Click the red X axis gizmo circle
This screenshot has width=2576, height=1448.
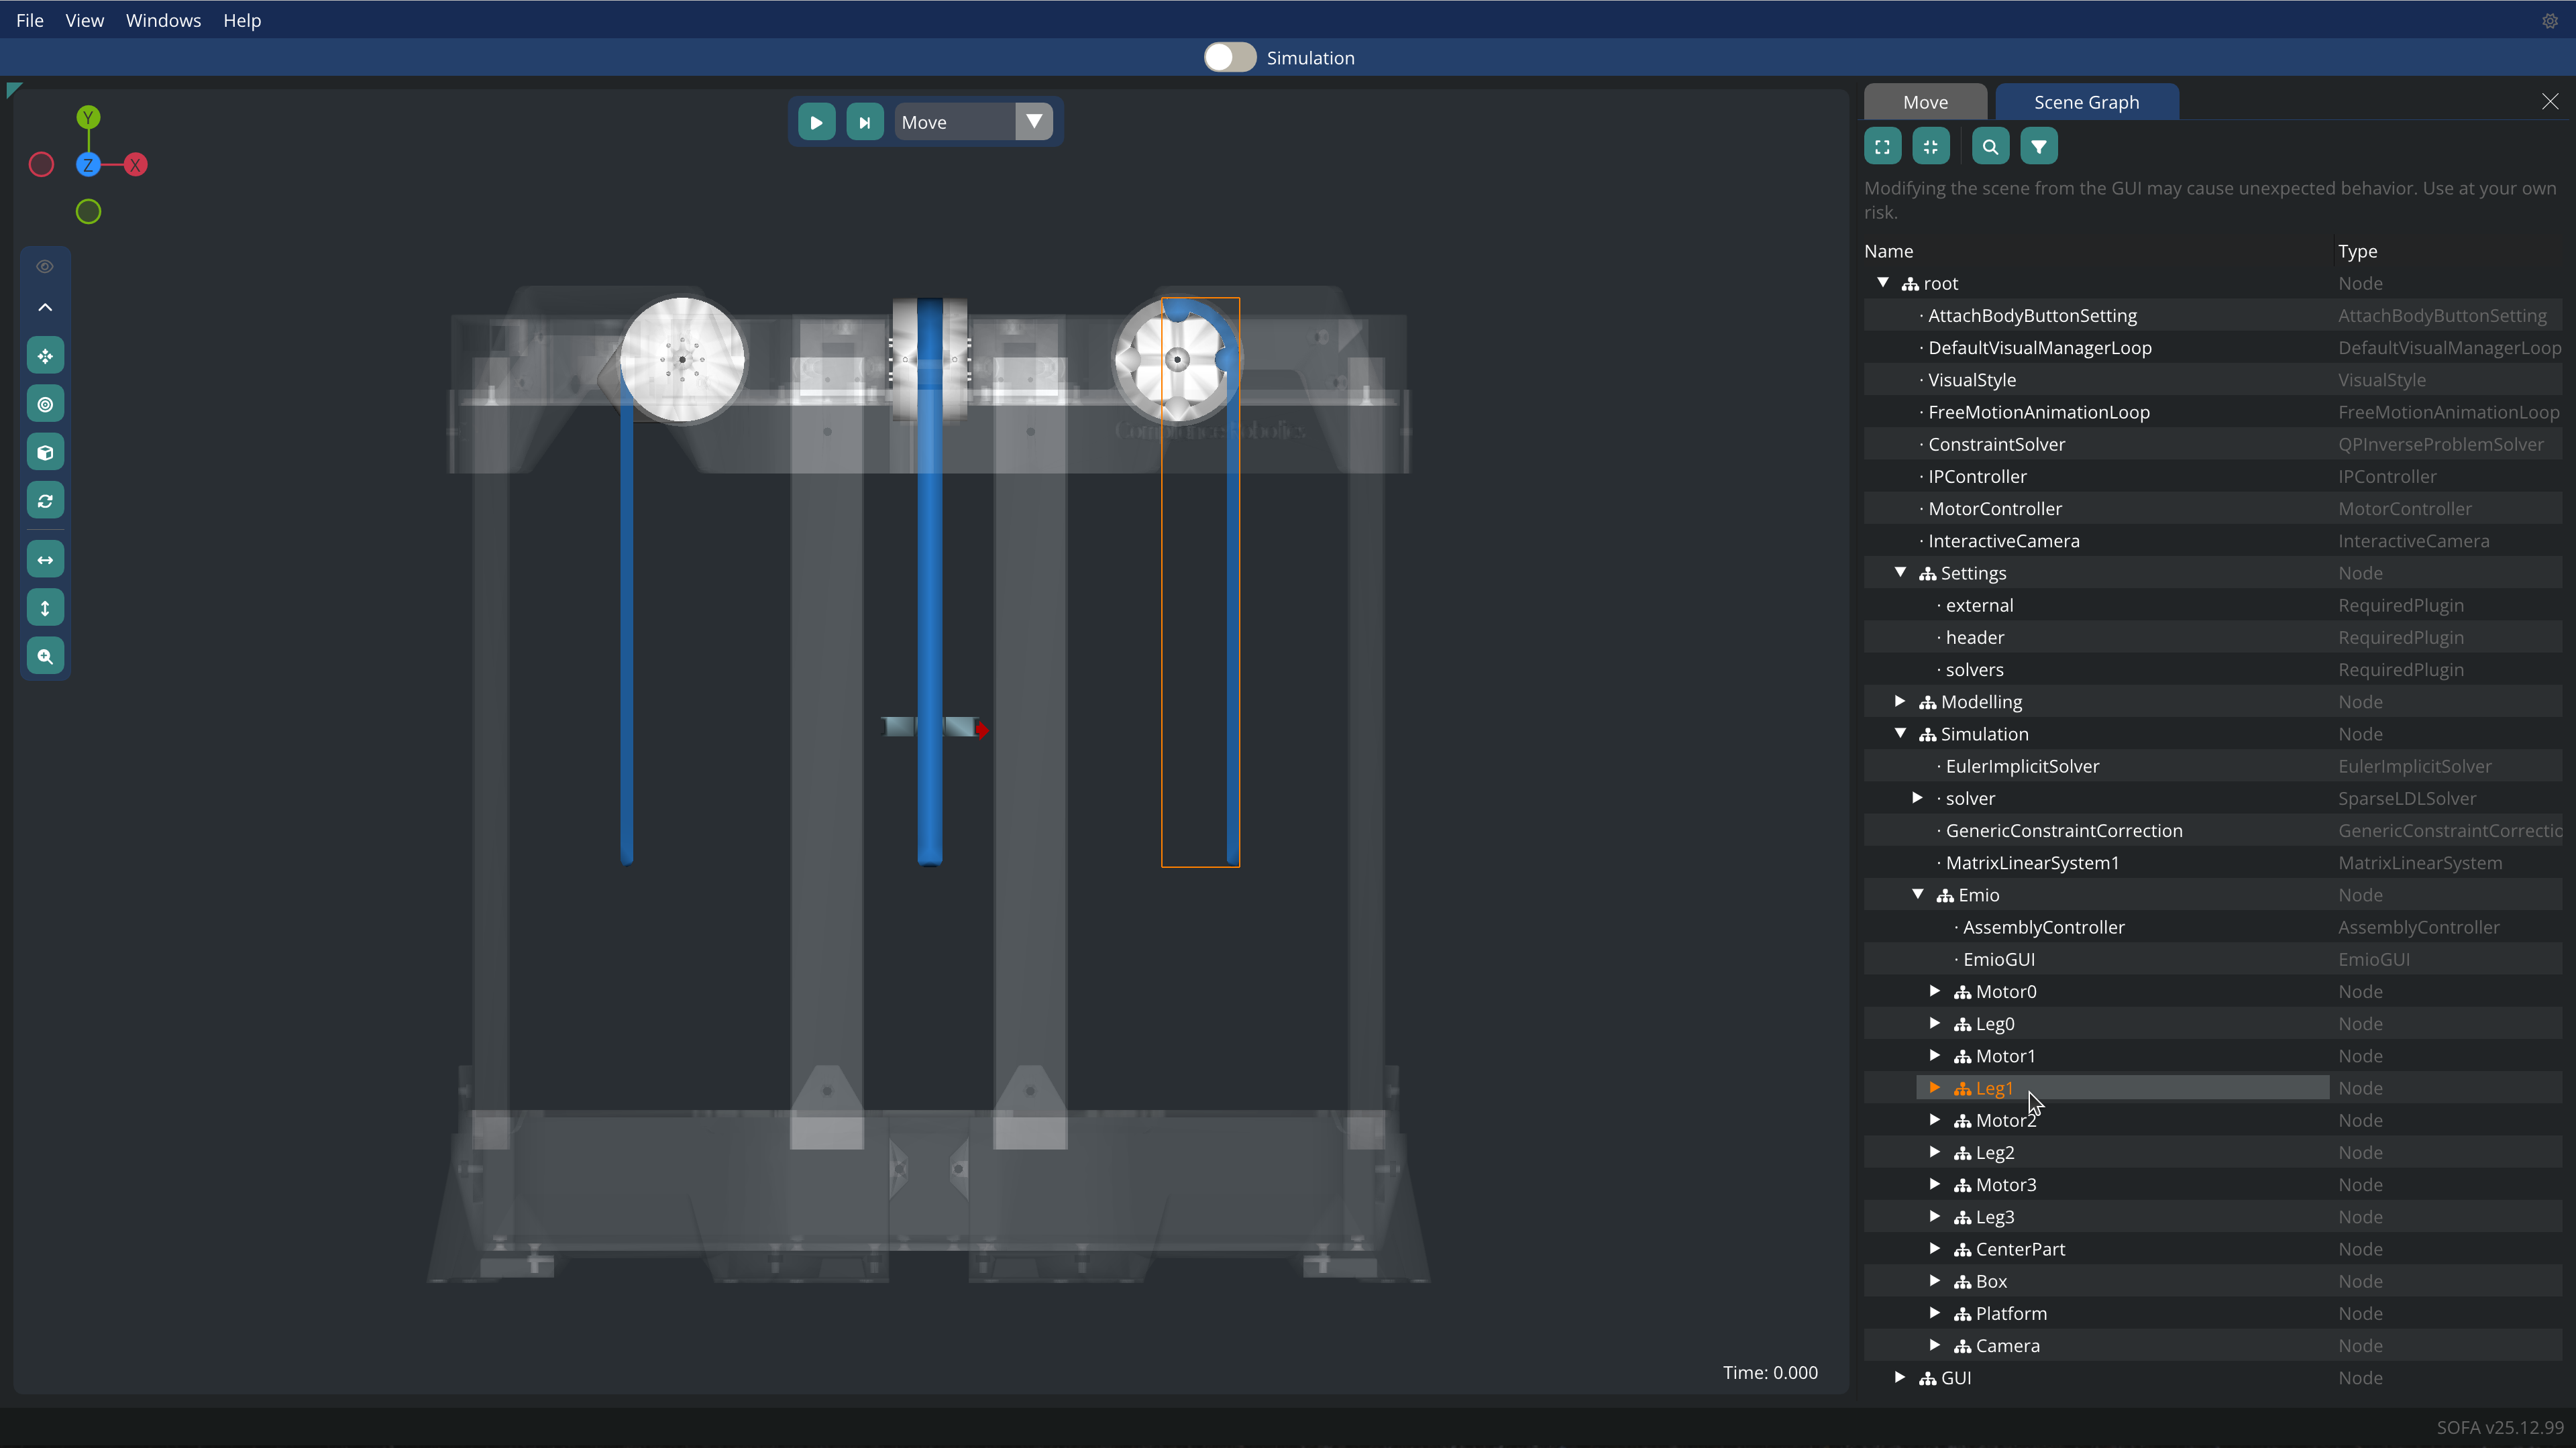tap(136, 165)
